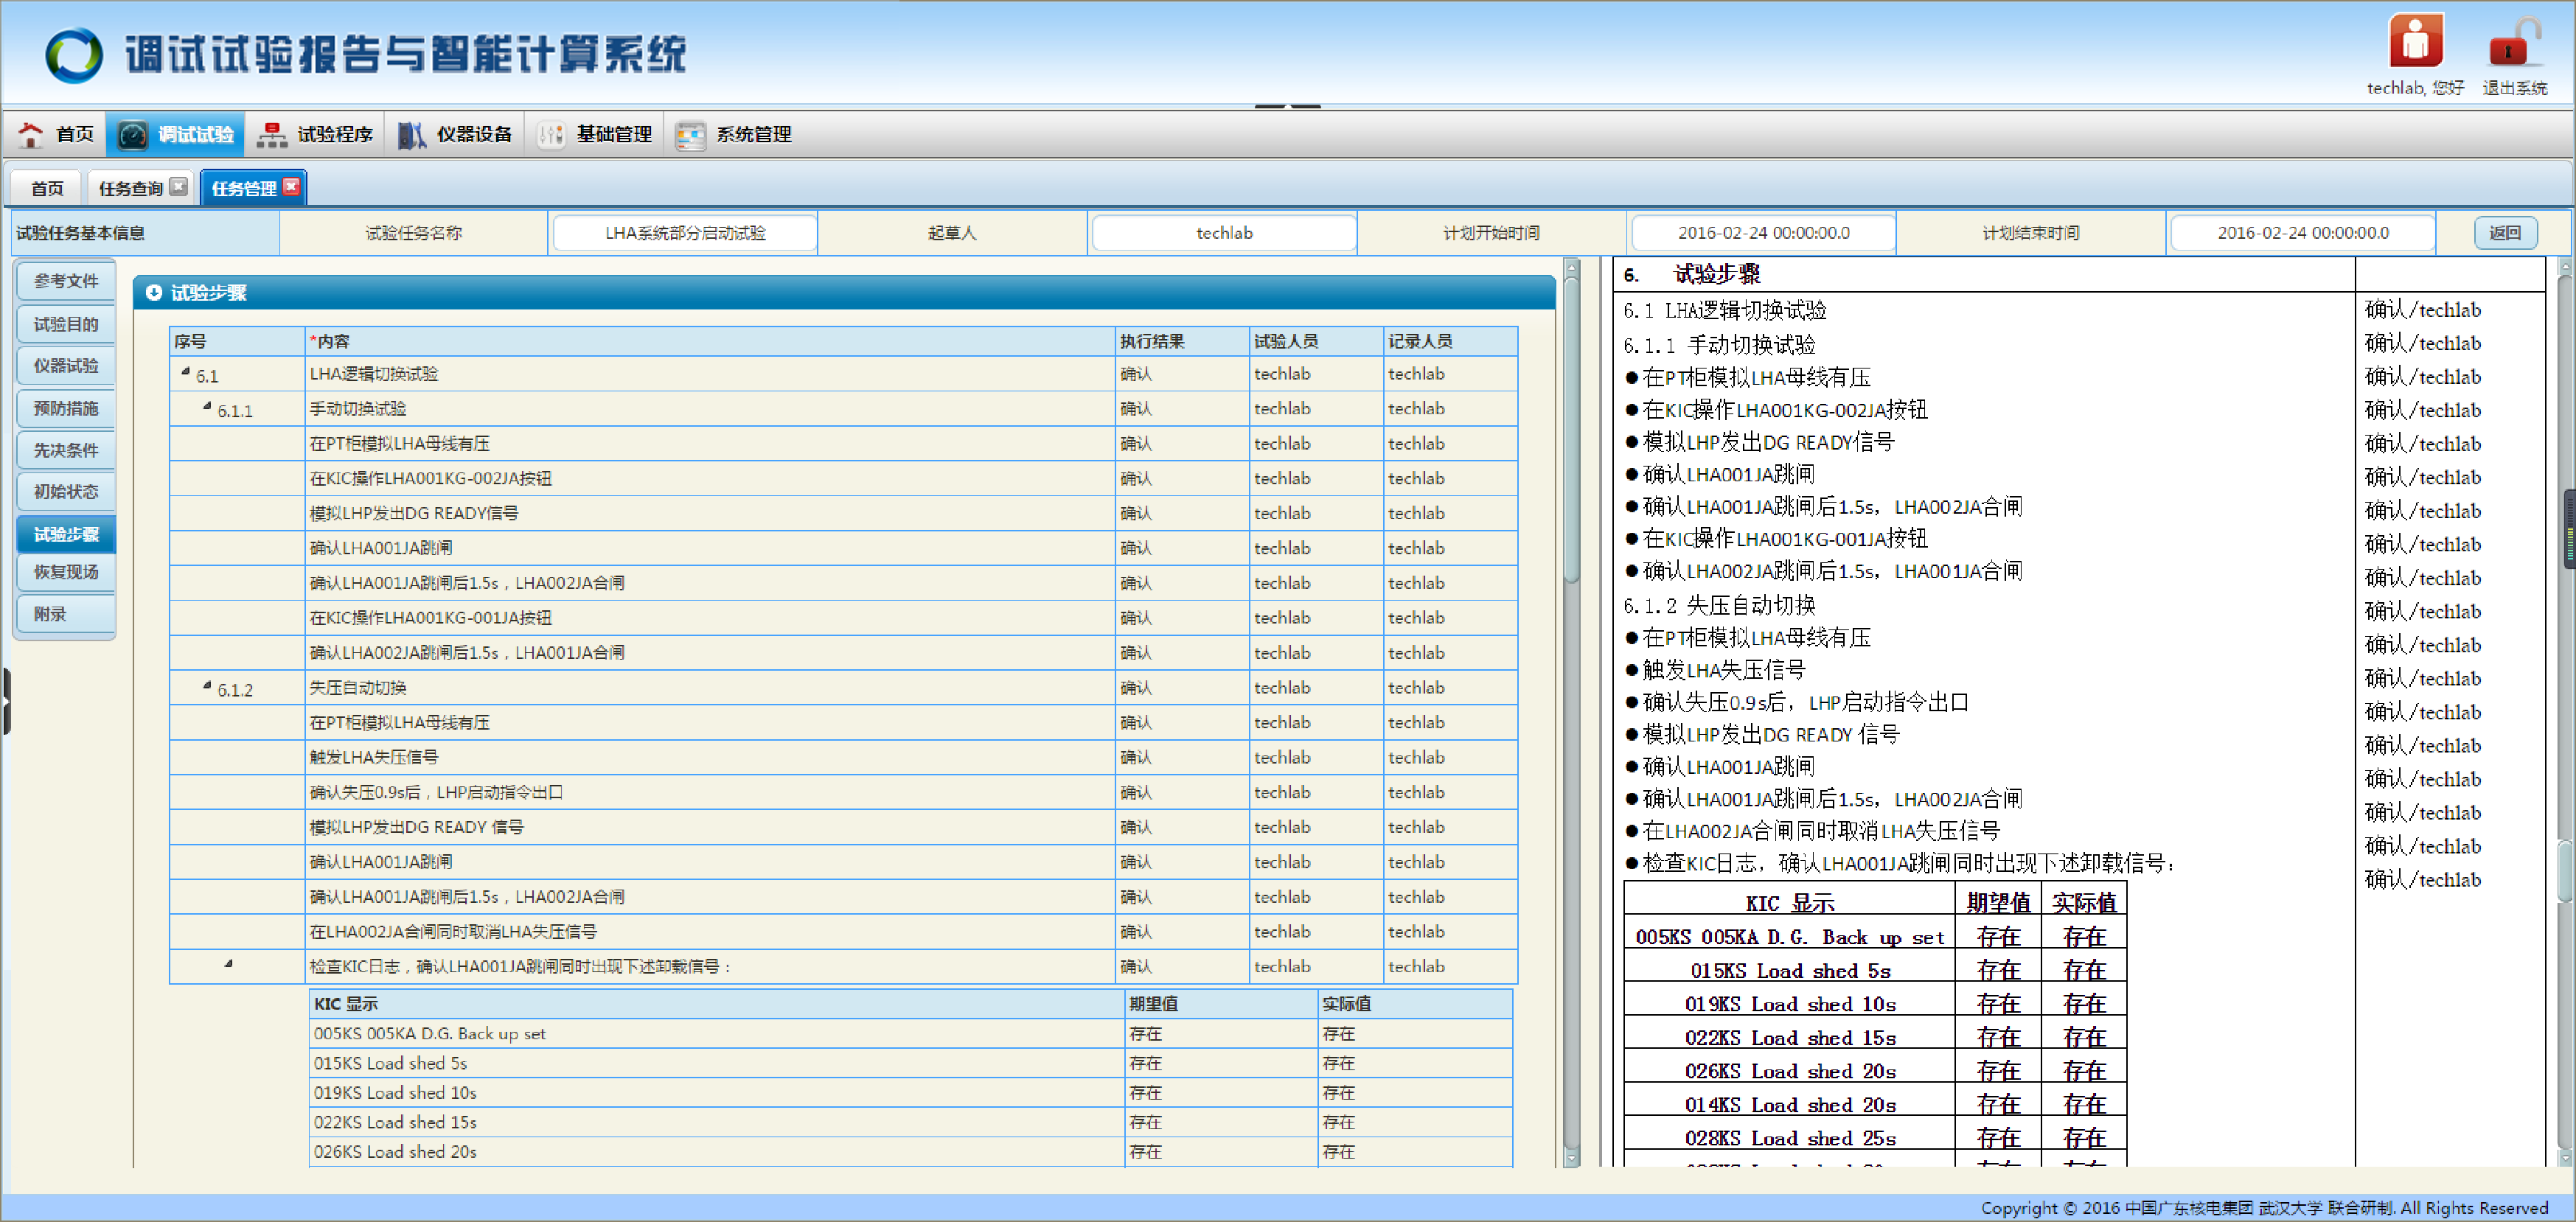Image resolution: width=2576 pixels, height=1222 pixels.
Task: Click the red padlock logout icon
Action: pyautogui.click(x=2514, y=43)
